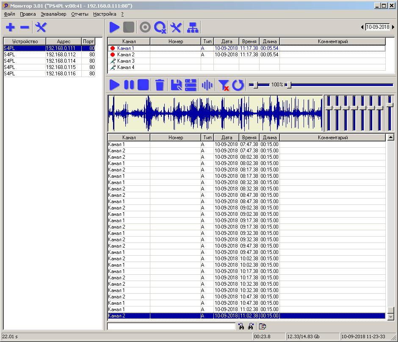Delete recording with the trash icon
Viewport: 398px width, 342px height.
pos(160,85)
